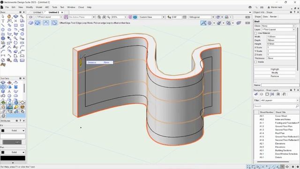This screenshot has width=300, height=169.
Task: Toggle the Use Material checkbox
Action: pyautogui.click(x=256, y=33)
